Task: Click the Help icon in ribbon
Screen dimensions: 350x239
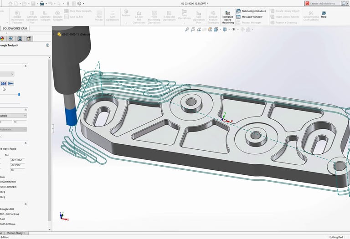Action: pyautogui.click(x=324, y=14)
